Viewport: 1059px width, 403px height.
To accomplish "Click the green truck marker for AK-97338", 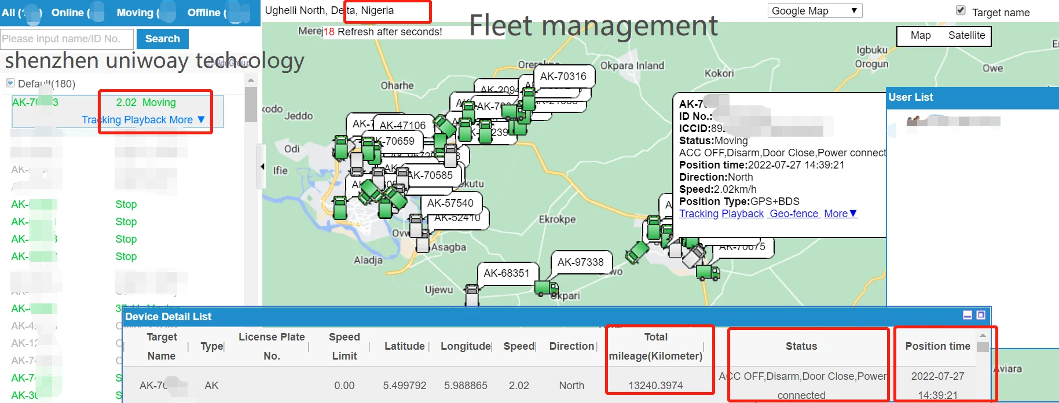I will click(x=546, y=288).
